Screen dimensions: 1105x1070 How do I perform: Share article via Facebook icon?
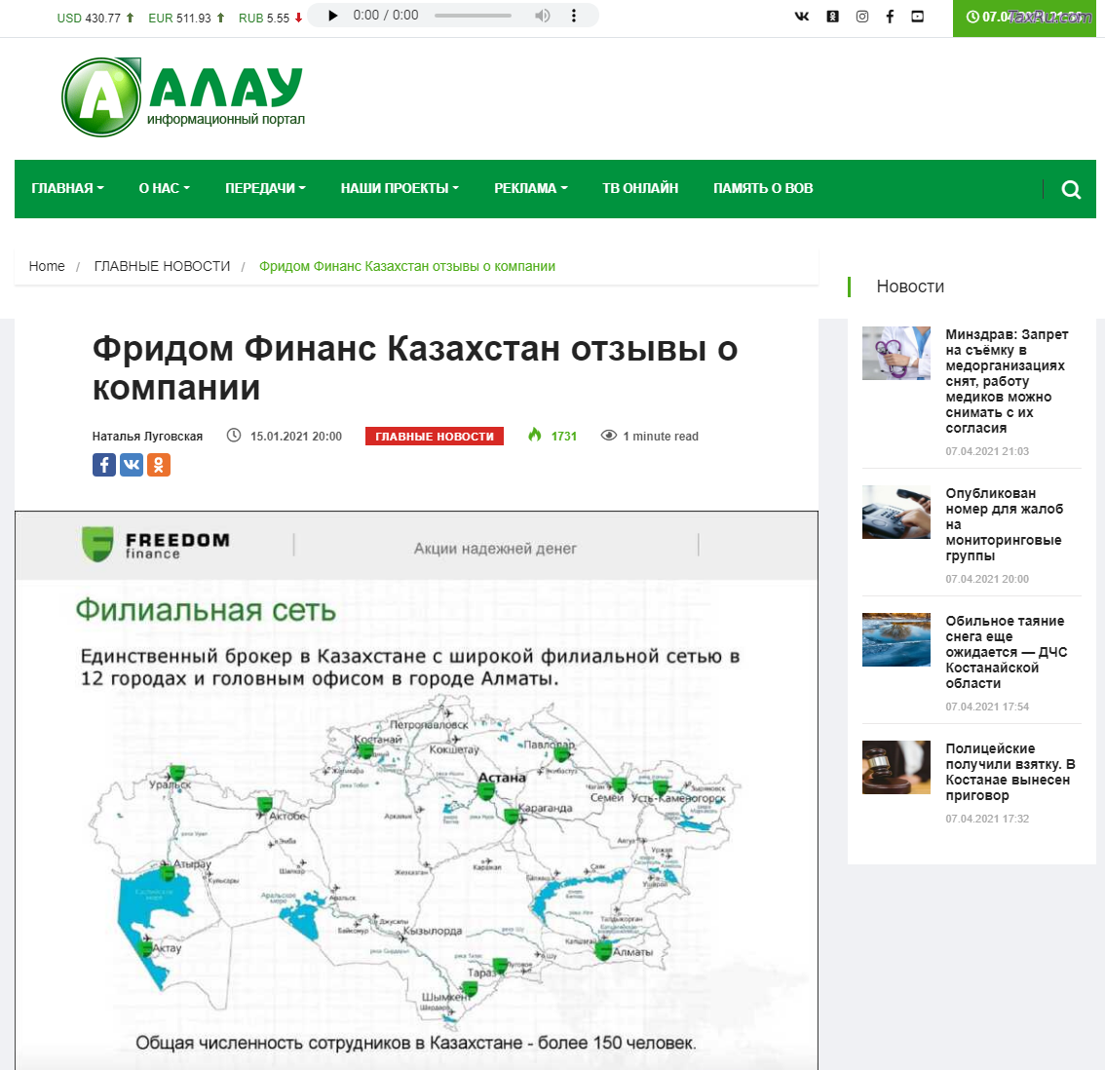coord(103,465)
